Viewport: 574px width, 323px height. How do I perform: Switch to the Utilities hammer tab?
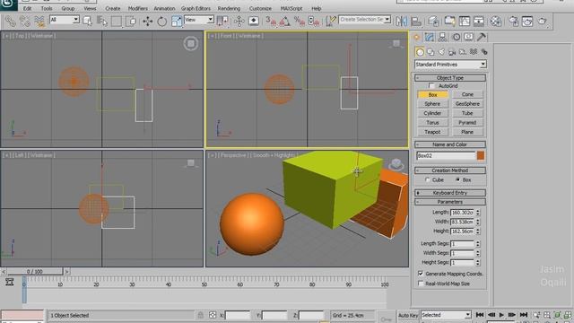(482, 37)
